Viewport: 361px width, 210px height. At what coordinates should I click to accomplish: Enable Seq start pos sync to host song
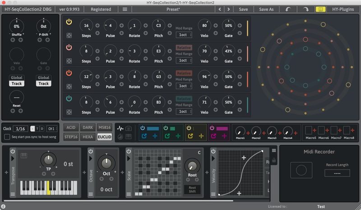7,137
